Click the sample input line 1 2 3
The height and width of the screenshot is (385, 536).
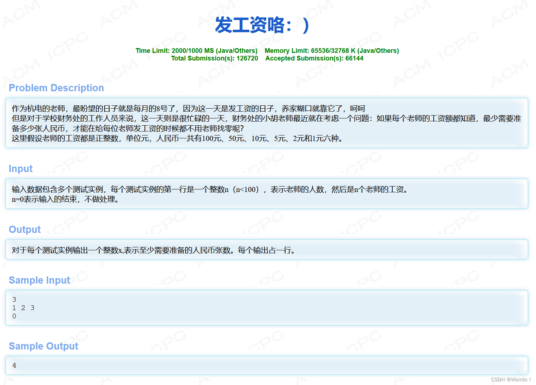[23, 307]
